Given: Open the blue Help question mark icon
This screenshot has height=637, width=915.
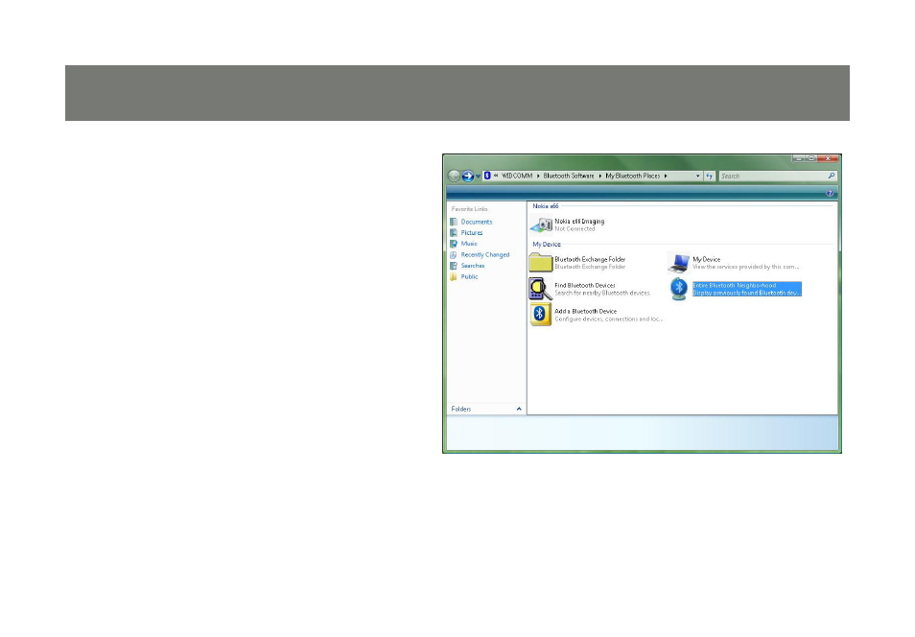Looking at the screenshot, I should coord(830,193).
